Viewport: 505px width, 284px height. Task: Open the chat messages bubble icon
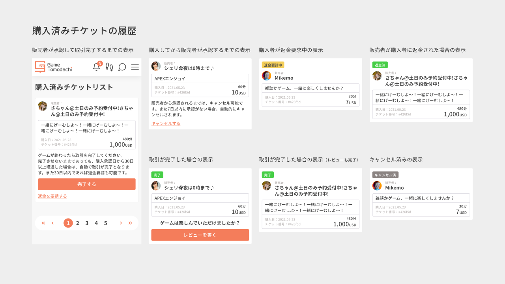click(122, 67)
